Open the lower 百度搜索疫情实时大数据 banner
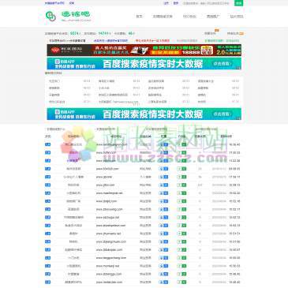The width and height of the screenshot is (288, 288). coord(144,114)
